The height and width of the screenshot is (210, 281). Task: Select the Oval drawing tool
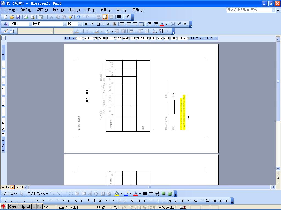71,194
